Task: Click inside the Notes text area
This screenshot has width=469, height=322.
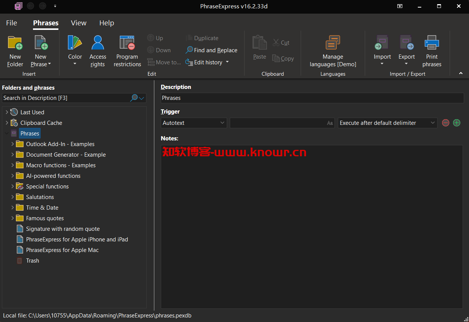Action: tap(312, 226)
